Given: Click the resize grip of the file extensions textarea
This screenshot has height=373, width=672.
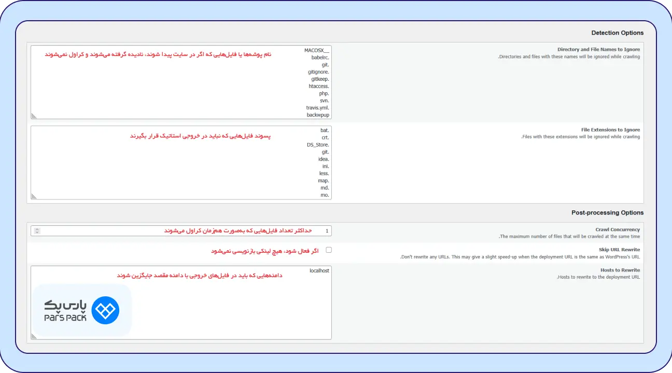Looking at the screenshot, I should (33, 196).
